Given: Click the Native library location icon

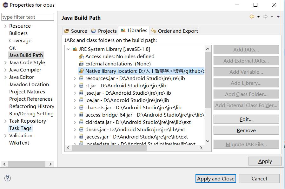Looking at the screenshot, I should (81, 71).
